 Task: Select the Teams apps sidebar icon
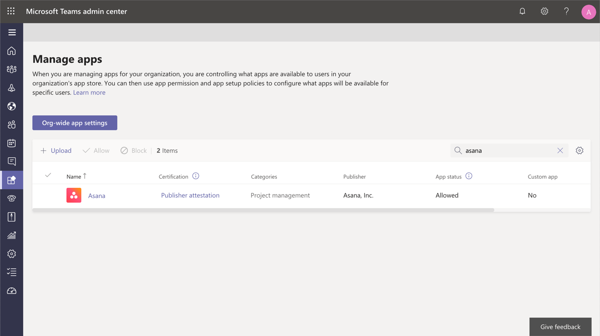tap(12, 180)
